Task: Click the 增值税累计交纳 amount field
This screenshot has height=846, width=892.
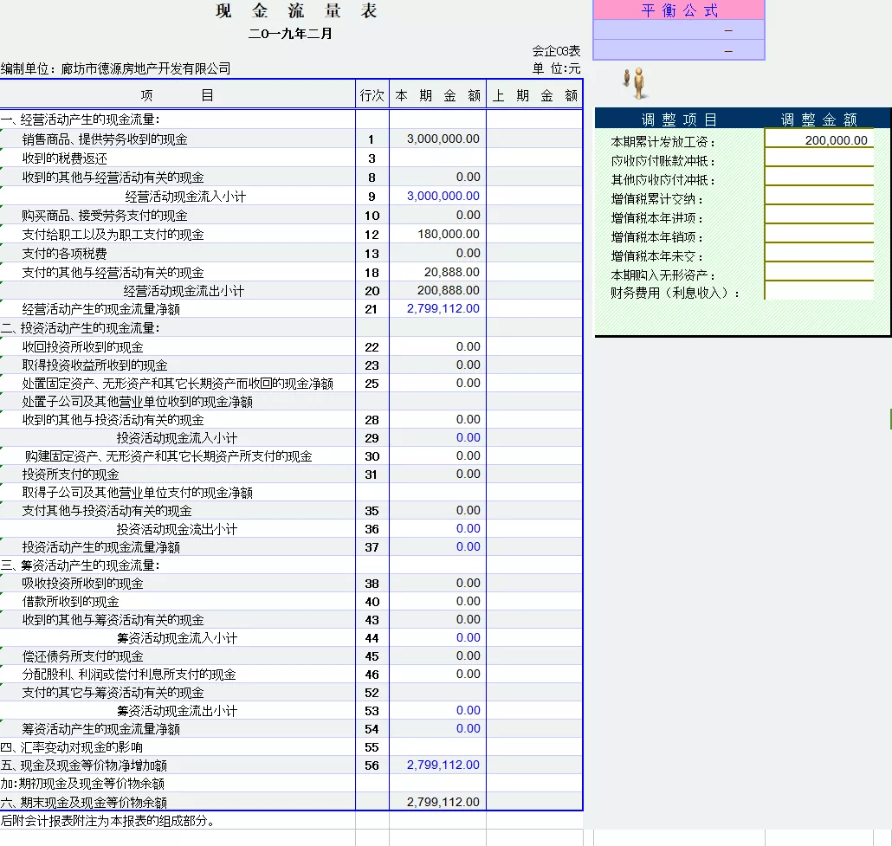Action: [x=818, y=196]
